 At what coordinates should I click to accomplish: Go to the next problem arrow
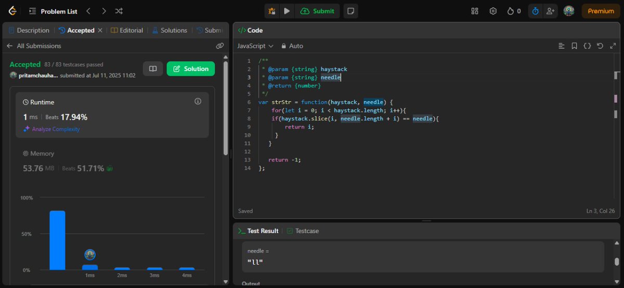(x=103, y=11)
